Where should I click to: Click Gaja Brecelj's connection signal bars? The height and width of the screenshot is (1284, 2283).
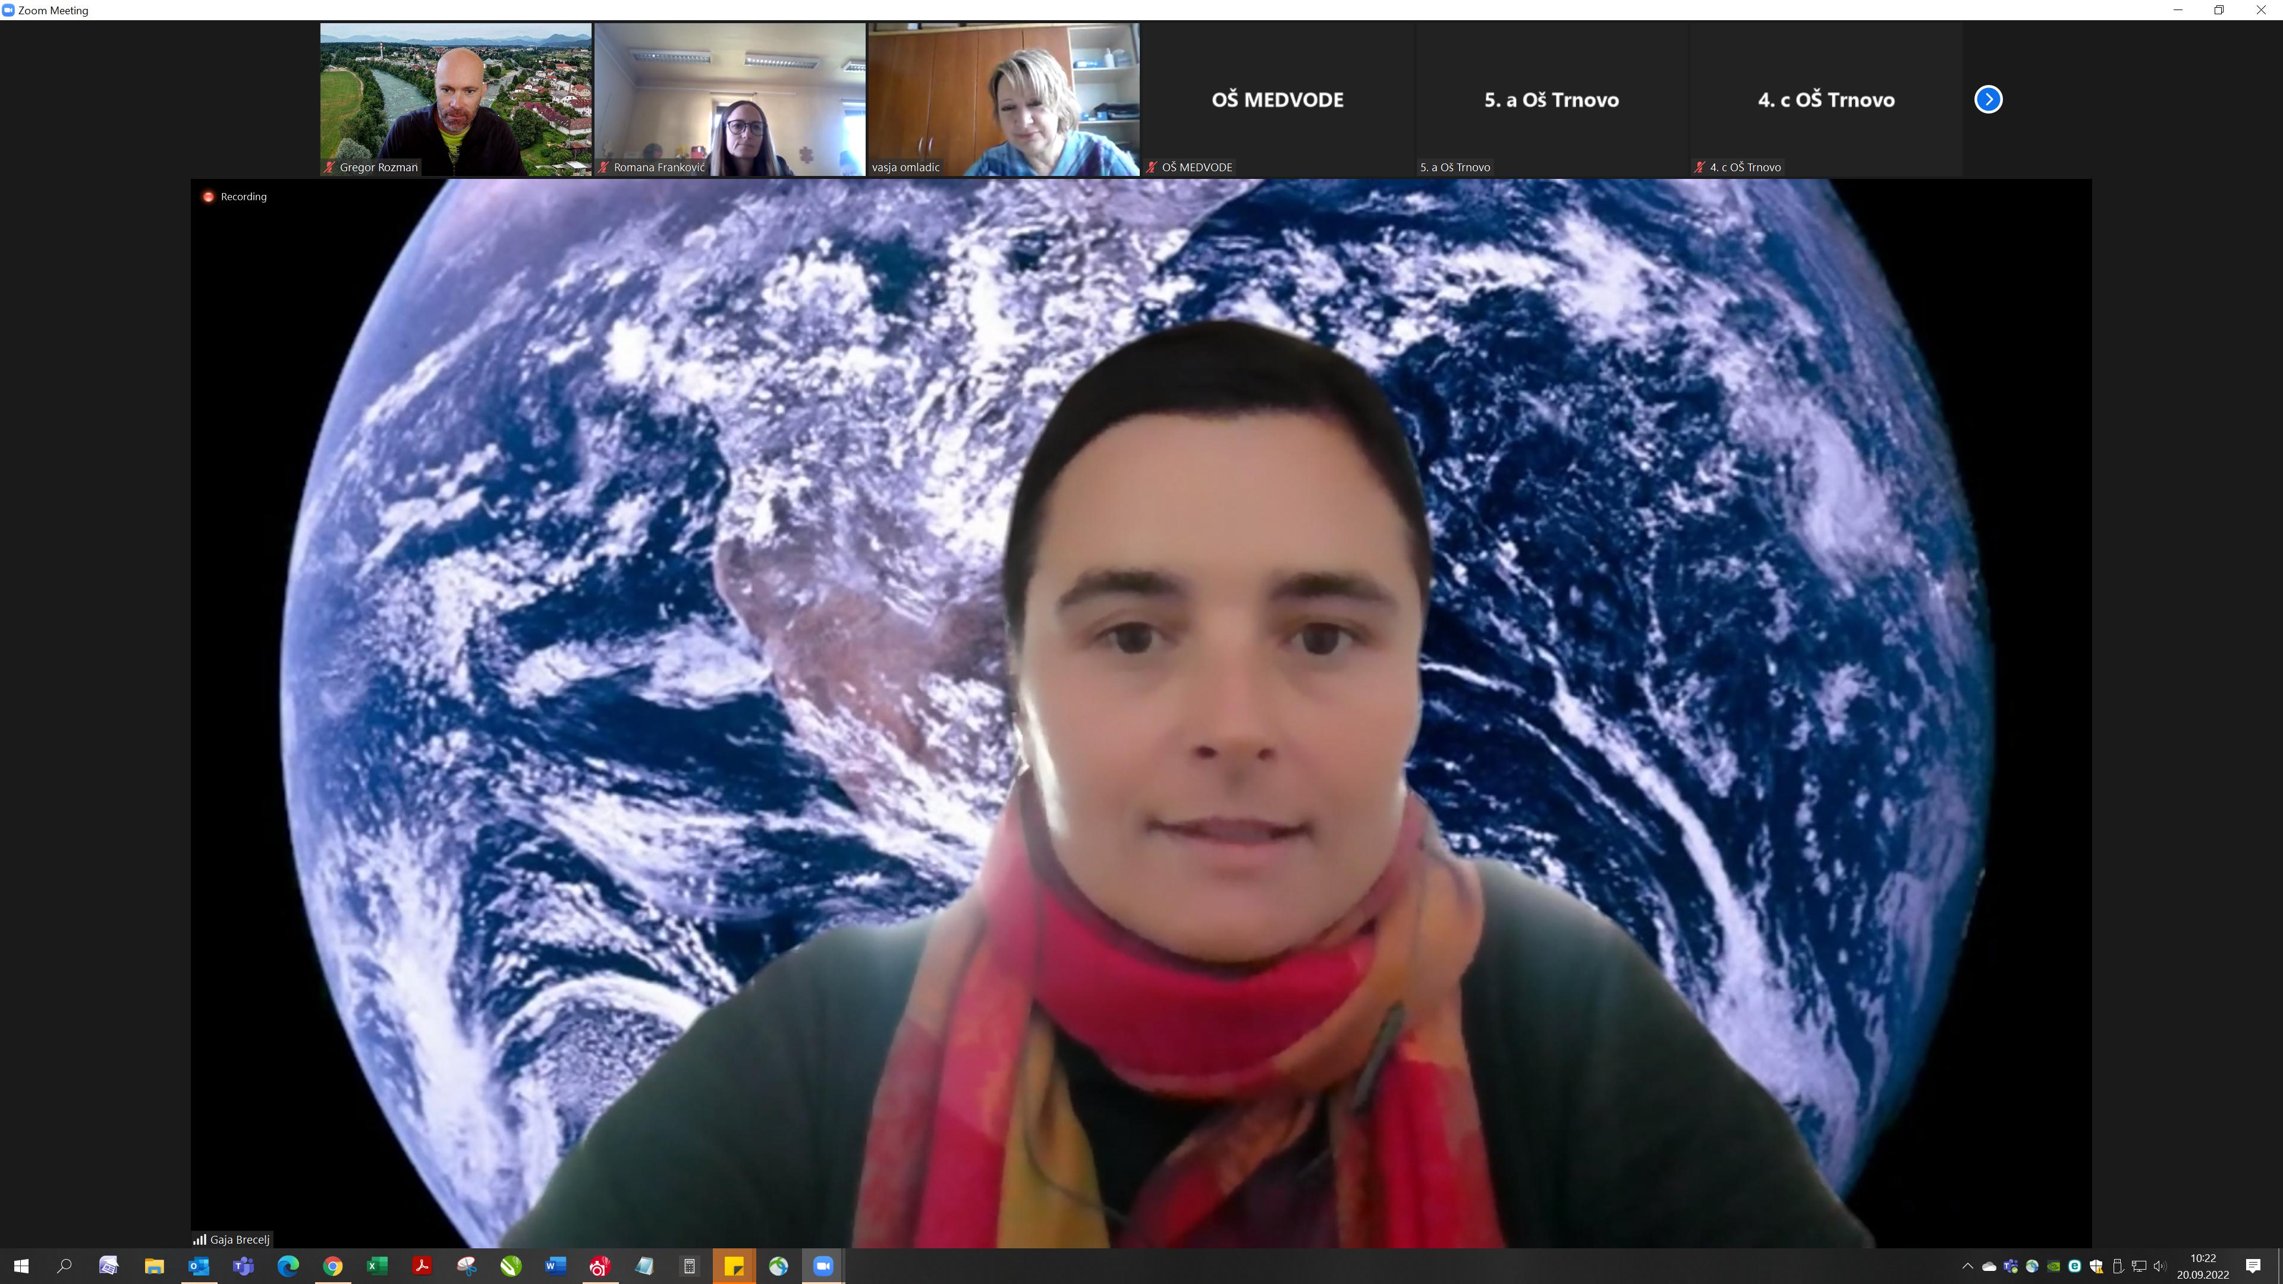pos(199,1239)
